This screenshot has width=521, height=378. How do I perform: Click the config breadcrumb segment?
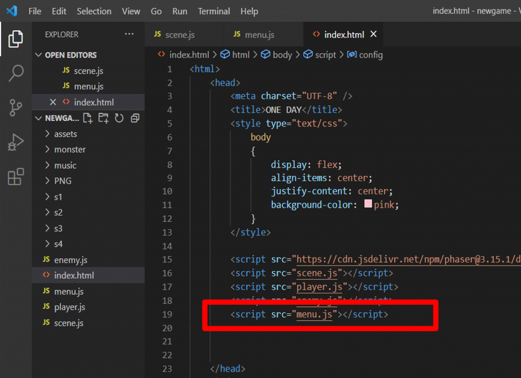pos(370,55)
